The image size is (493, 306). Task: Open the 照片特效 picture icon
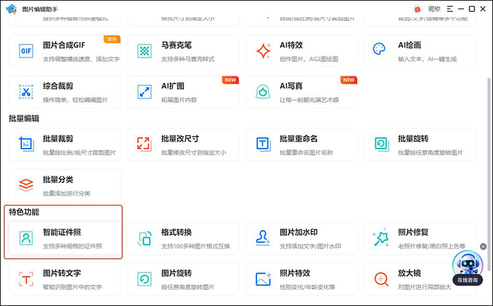[263, 279]
